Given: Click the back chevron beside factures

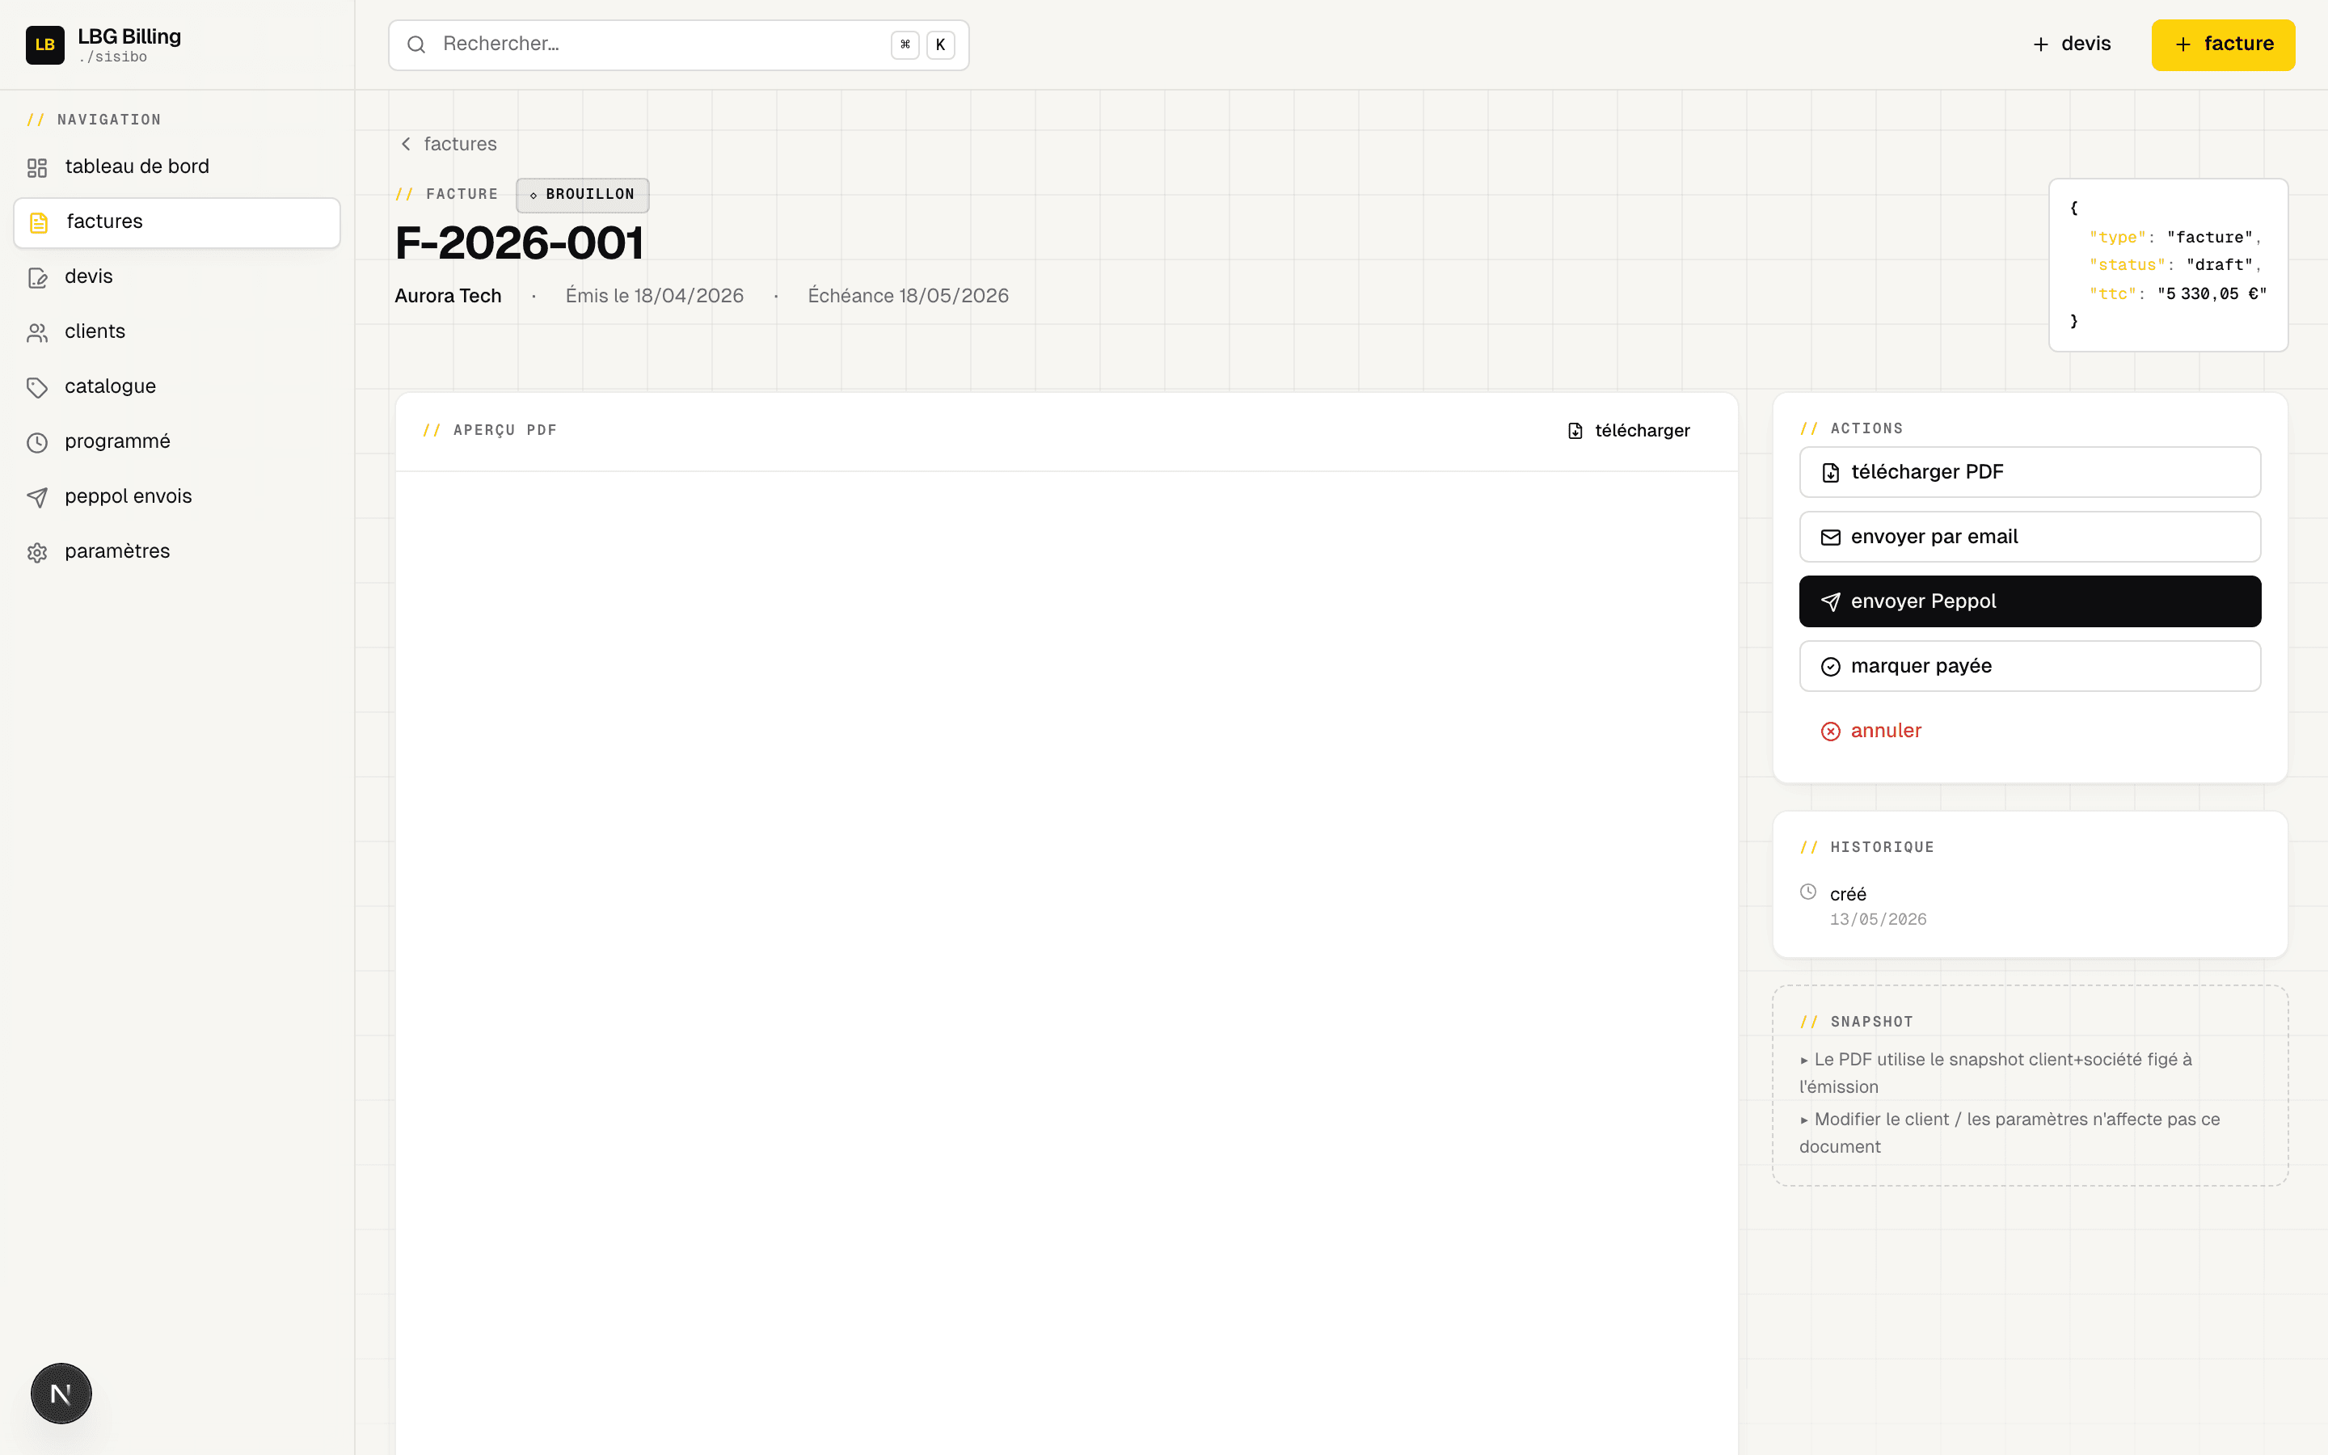Looking at the screenshot, I should [406, 143].
